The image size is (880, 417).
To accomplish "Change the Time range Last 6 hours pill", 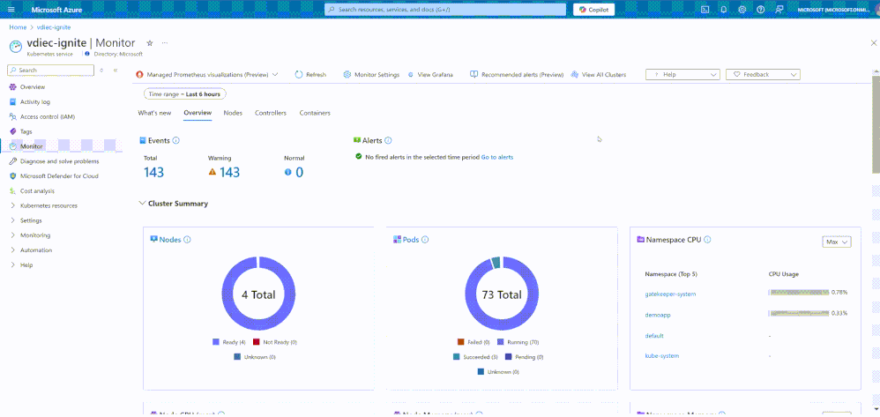I will pos(185,94).
